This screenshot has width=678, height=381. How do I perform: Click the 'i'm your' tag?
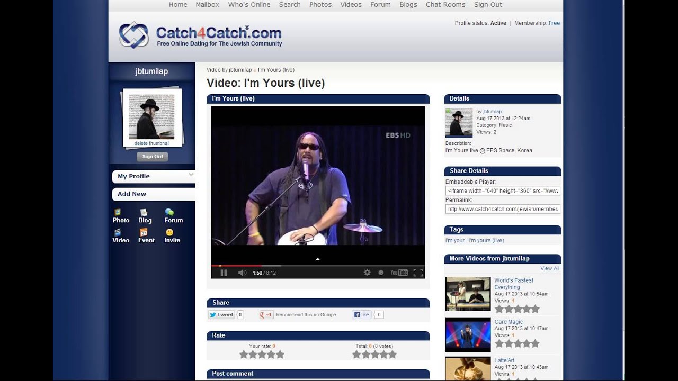click(455, 240)
